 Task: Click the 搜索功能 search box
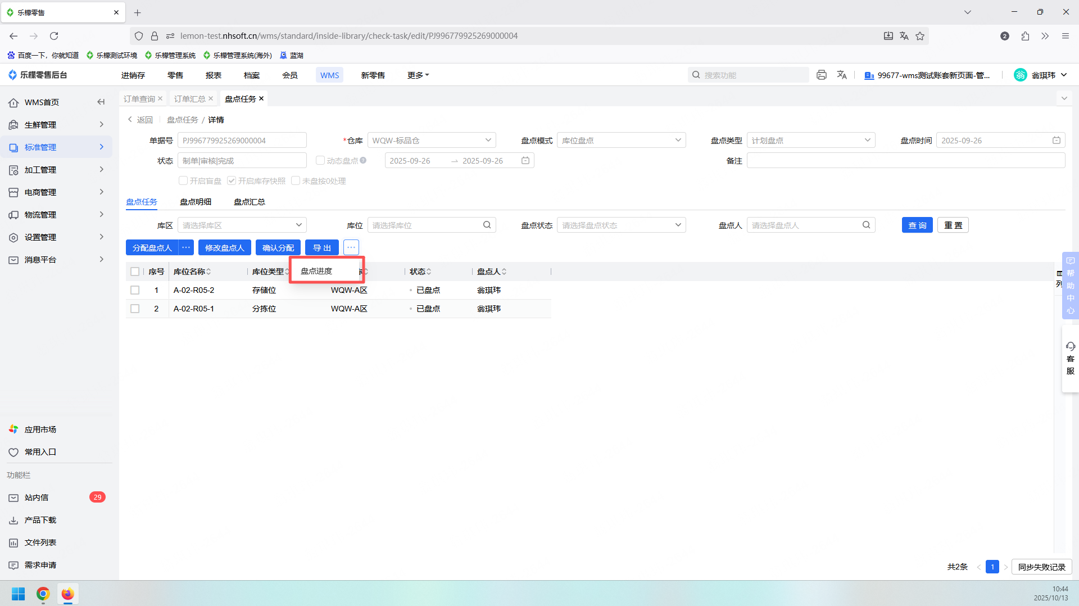tap(749, 75)
